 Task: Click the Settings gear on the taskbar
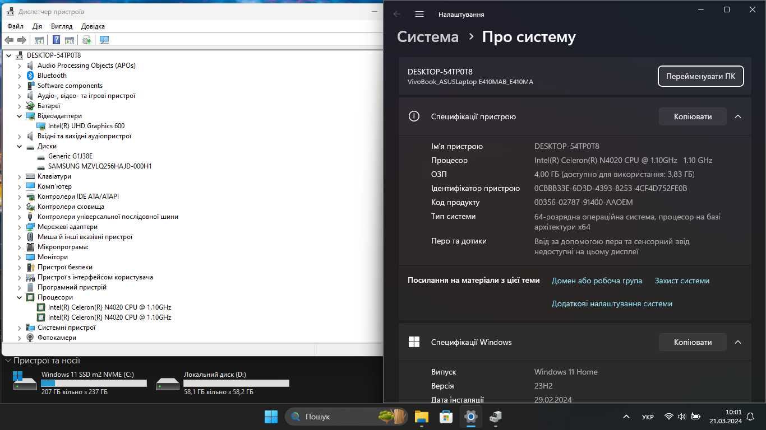tap(471, 417)
